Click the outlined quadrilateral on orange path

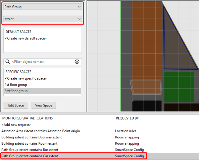click(146, 87)
